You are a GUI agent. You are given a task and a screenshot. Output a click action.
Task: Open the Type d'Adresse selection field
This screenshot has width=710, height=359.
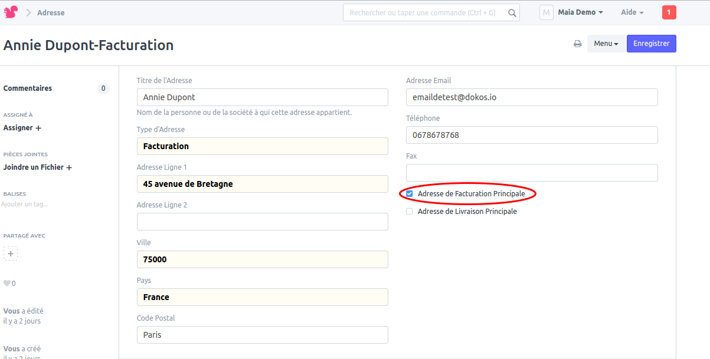click(262, 146)
